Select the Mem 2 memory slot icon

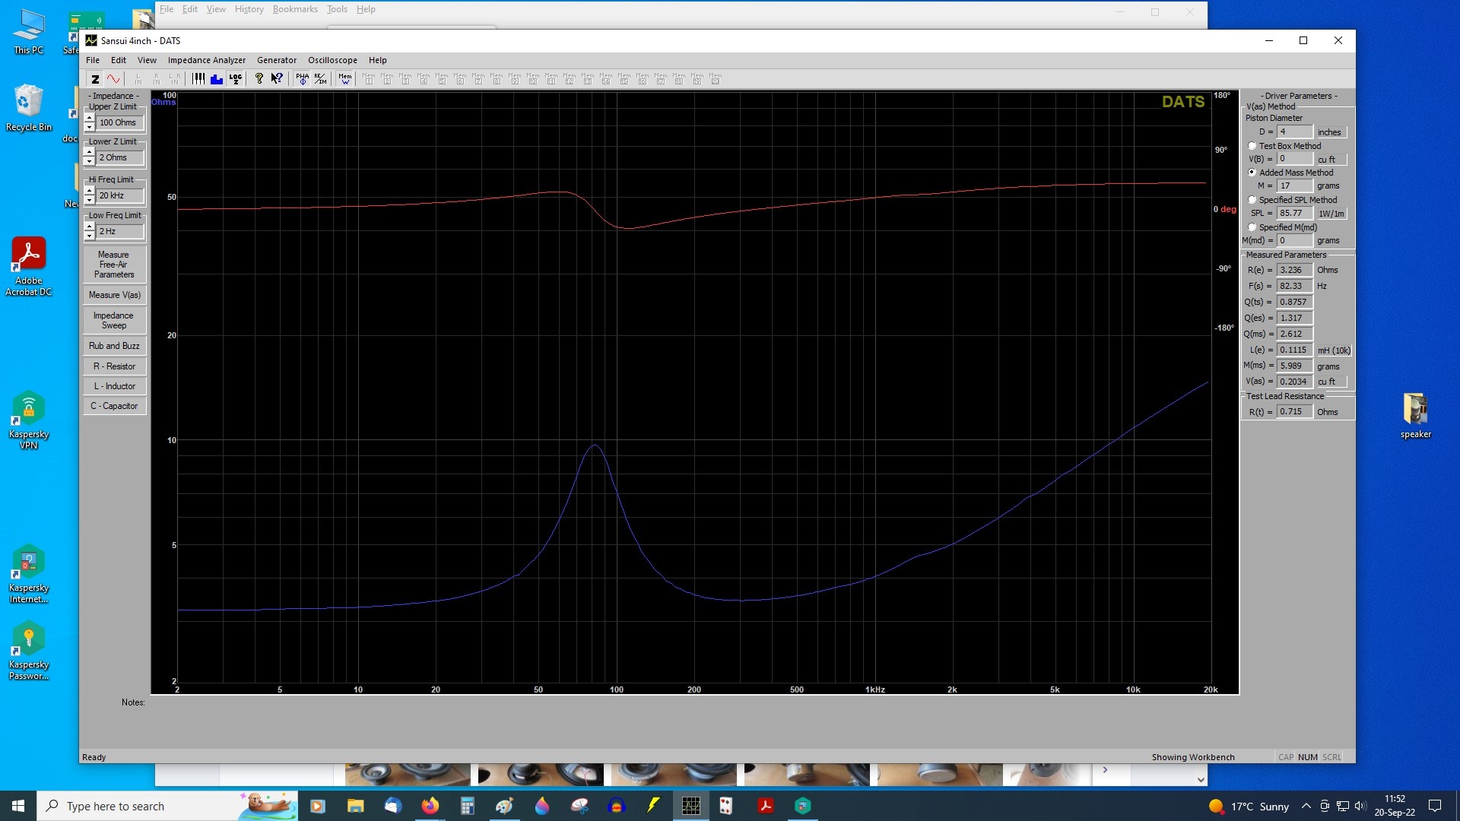point(387,78)
